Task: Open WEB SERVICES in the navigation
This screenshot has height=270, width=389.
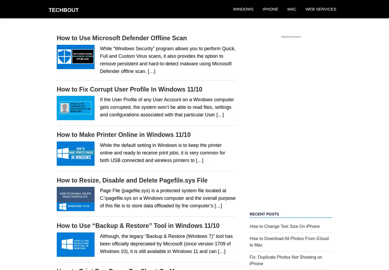Action: (321, 9)
